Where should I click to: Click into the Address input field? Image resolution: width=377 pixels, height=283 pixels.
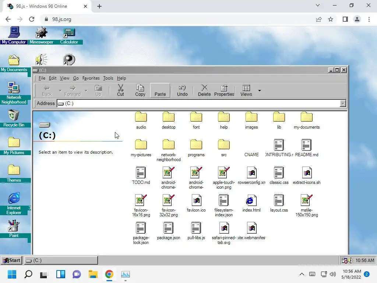(x=198, y=104)
